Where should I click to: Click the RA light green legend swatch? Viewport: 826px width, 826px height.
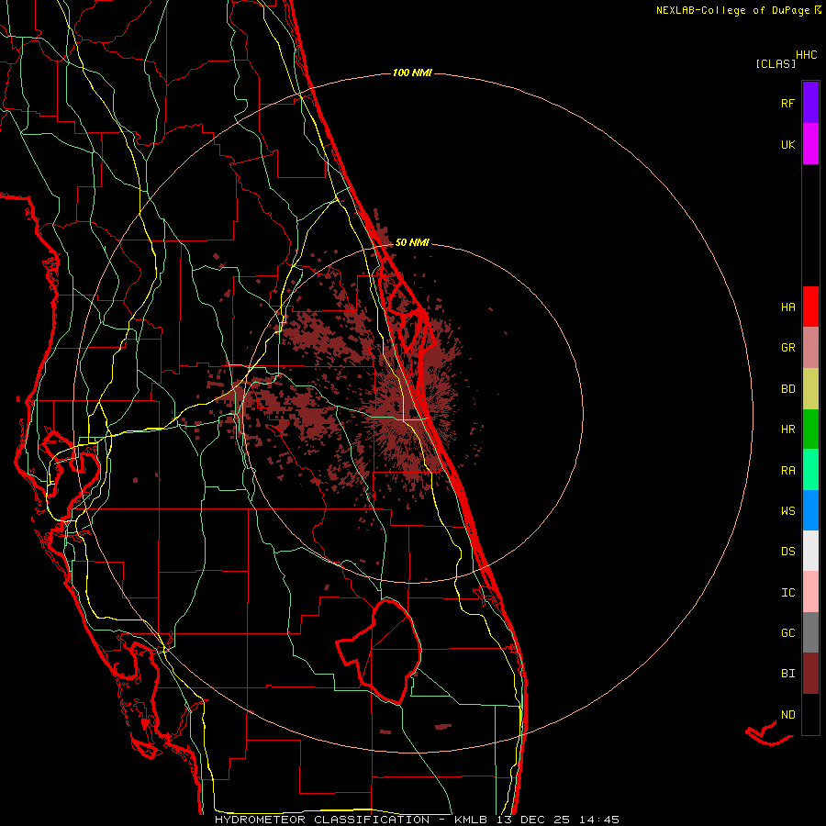pyautogui.click(x=810, y=470)
